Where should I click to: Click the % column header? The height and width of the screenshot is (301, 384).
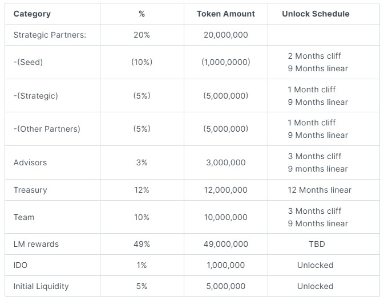tap(142, 14)
